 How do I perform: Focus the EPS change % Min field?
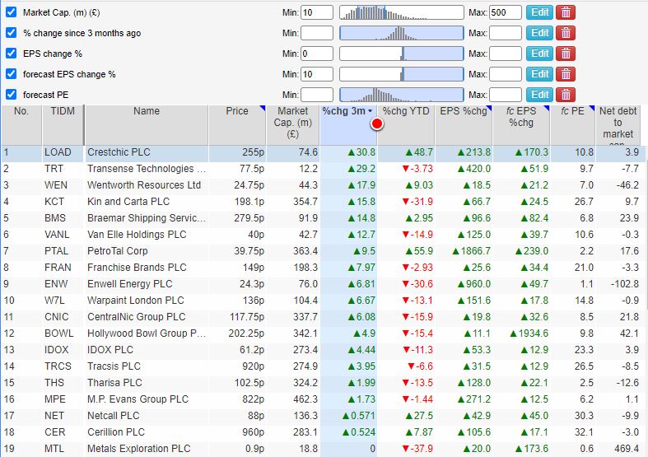[317, 54]
